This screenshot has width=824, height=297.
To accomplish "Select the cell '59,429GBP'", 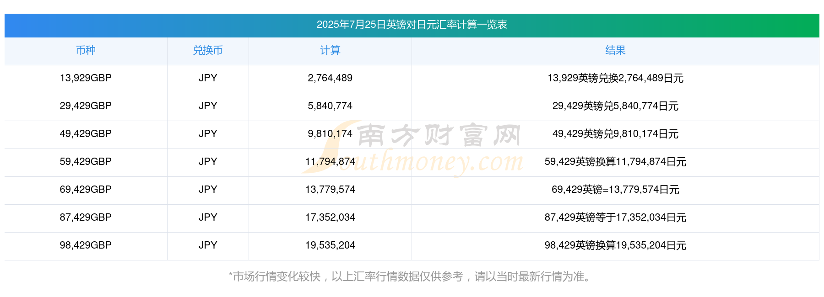I will (86, 162).
